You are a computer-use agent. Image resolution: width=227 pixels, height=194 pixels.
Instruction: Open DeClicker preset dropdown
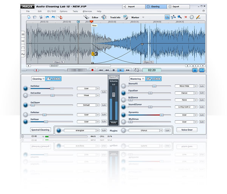(98, 88)
